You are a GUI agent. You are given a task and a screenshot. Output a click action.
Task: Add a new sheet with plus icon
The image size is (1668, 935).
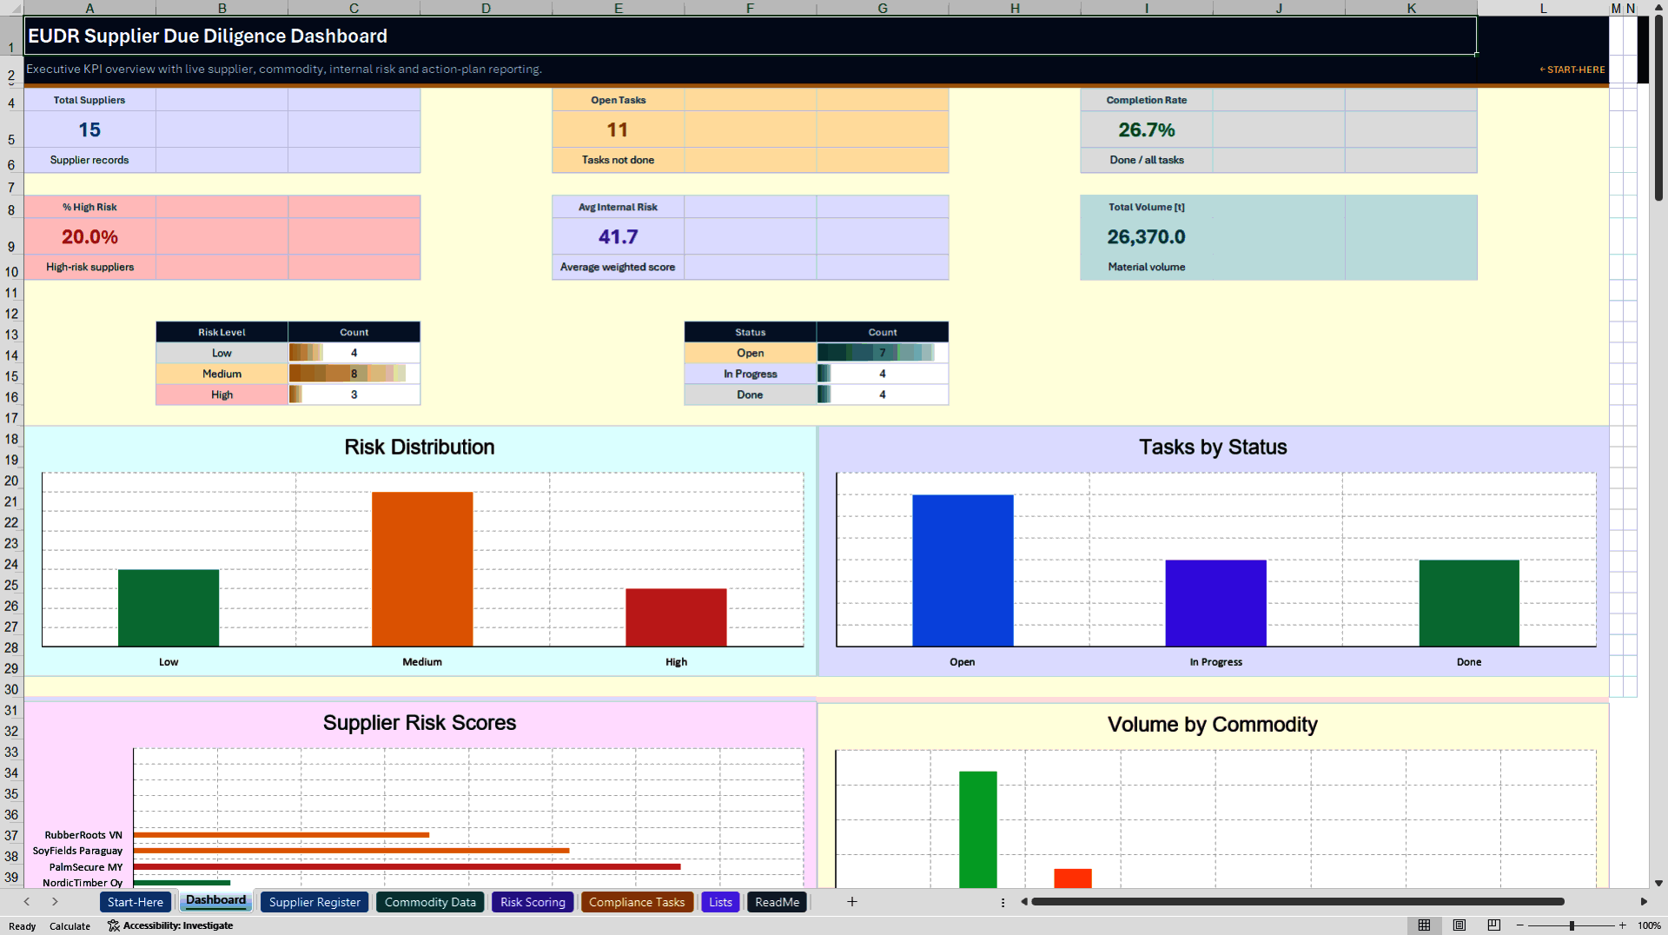[852, 902]
